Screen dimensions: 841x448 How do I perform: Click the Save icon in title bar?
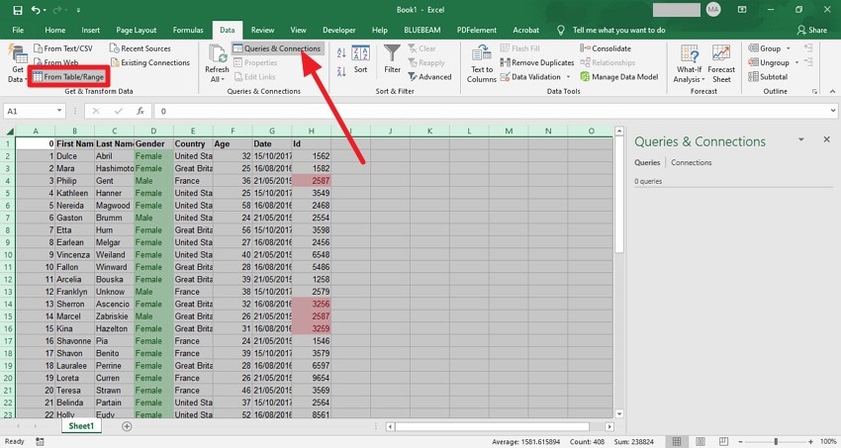click(17, 10)
